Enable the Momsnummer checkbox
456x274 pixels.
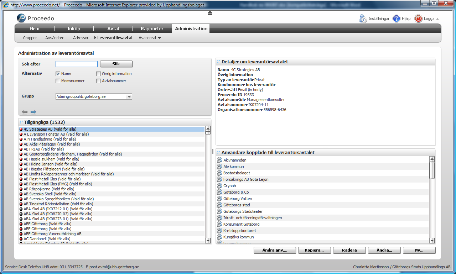click(58, 81)
